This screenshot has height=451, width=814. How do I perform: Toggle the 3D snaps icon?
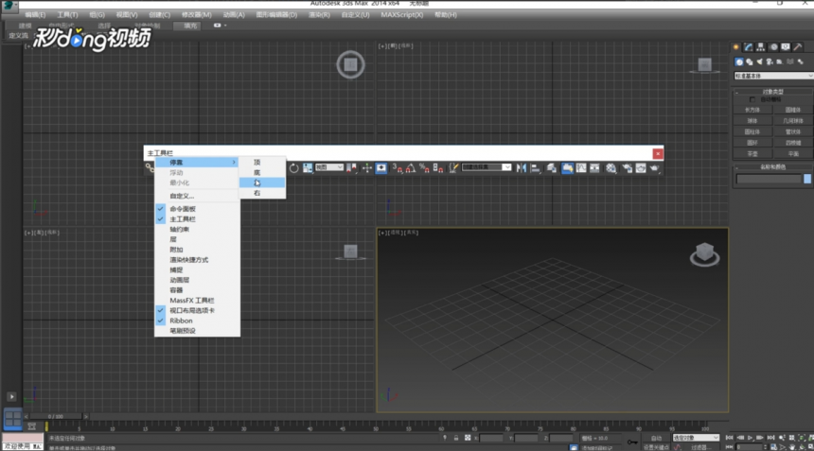coord(397,168)
